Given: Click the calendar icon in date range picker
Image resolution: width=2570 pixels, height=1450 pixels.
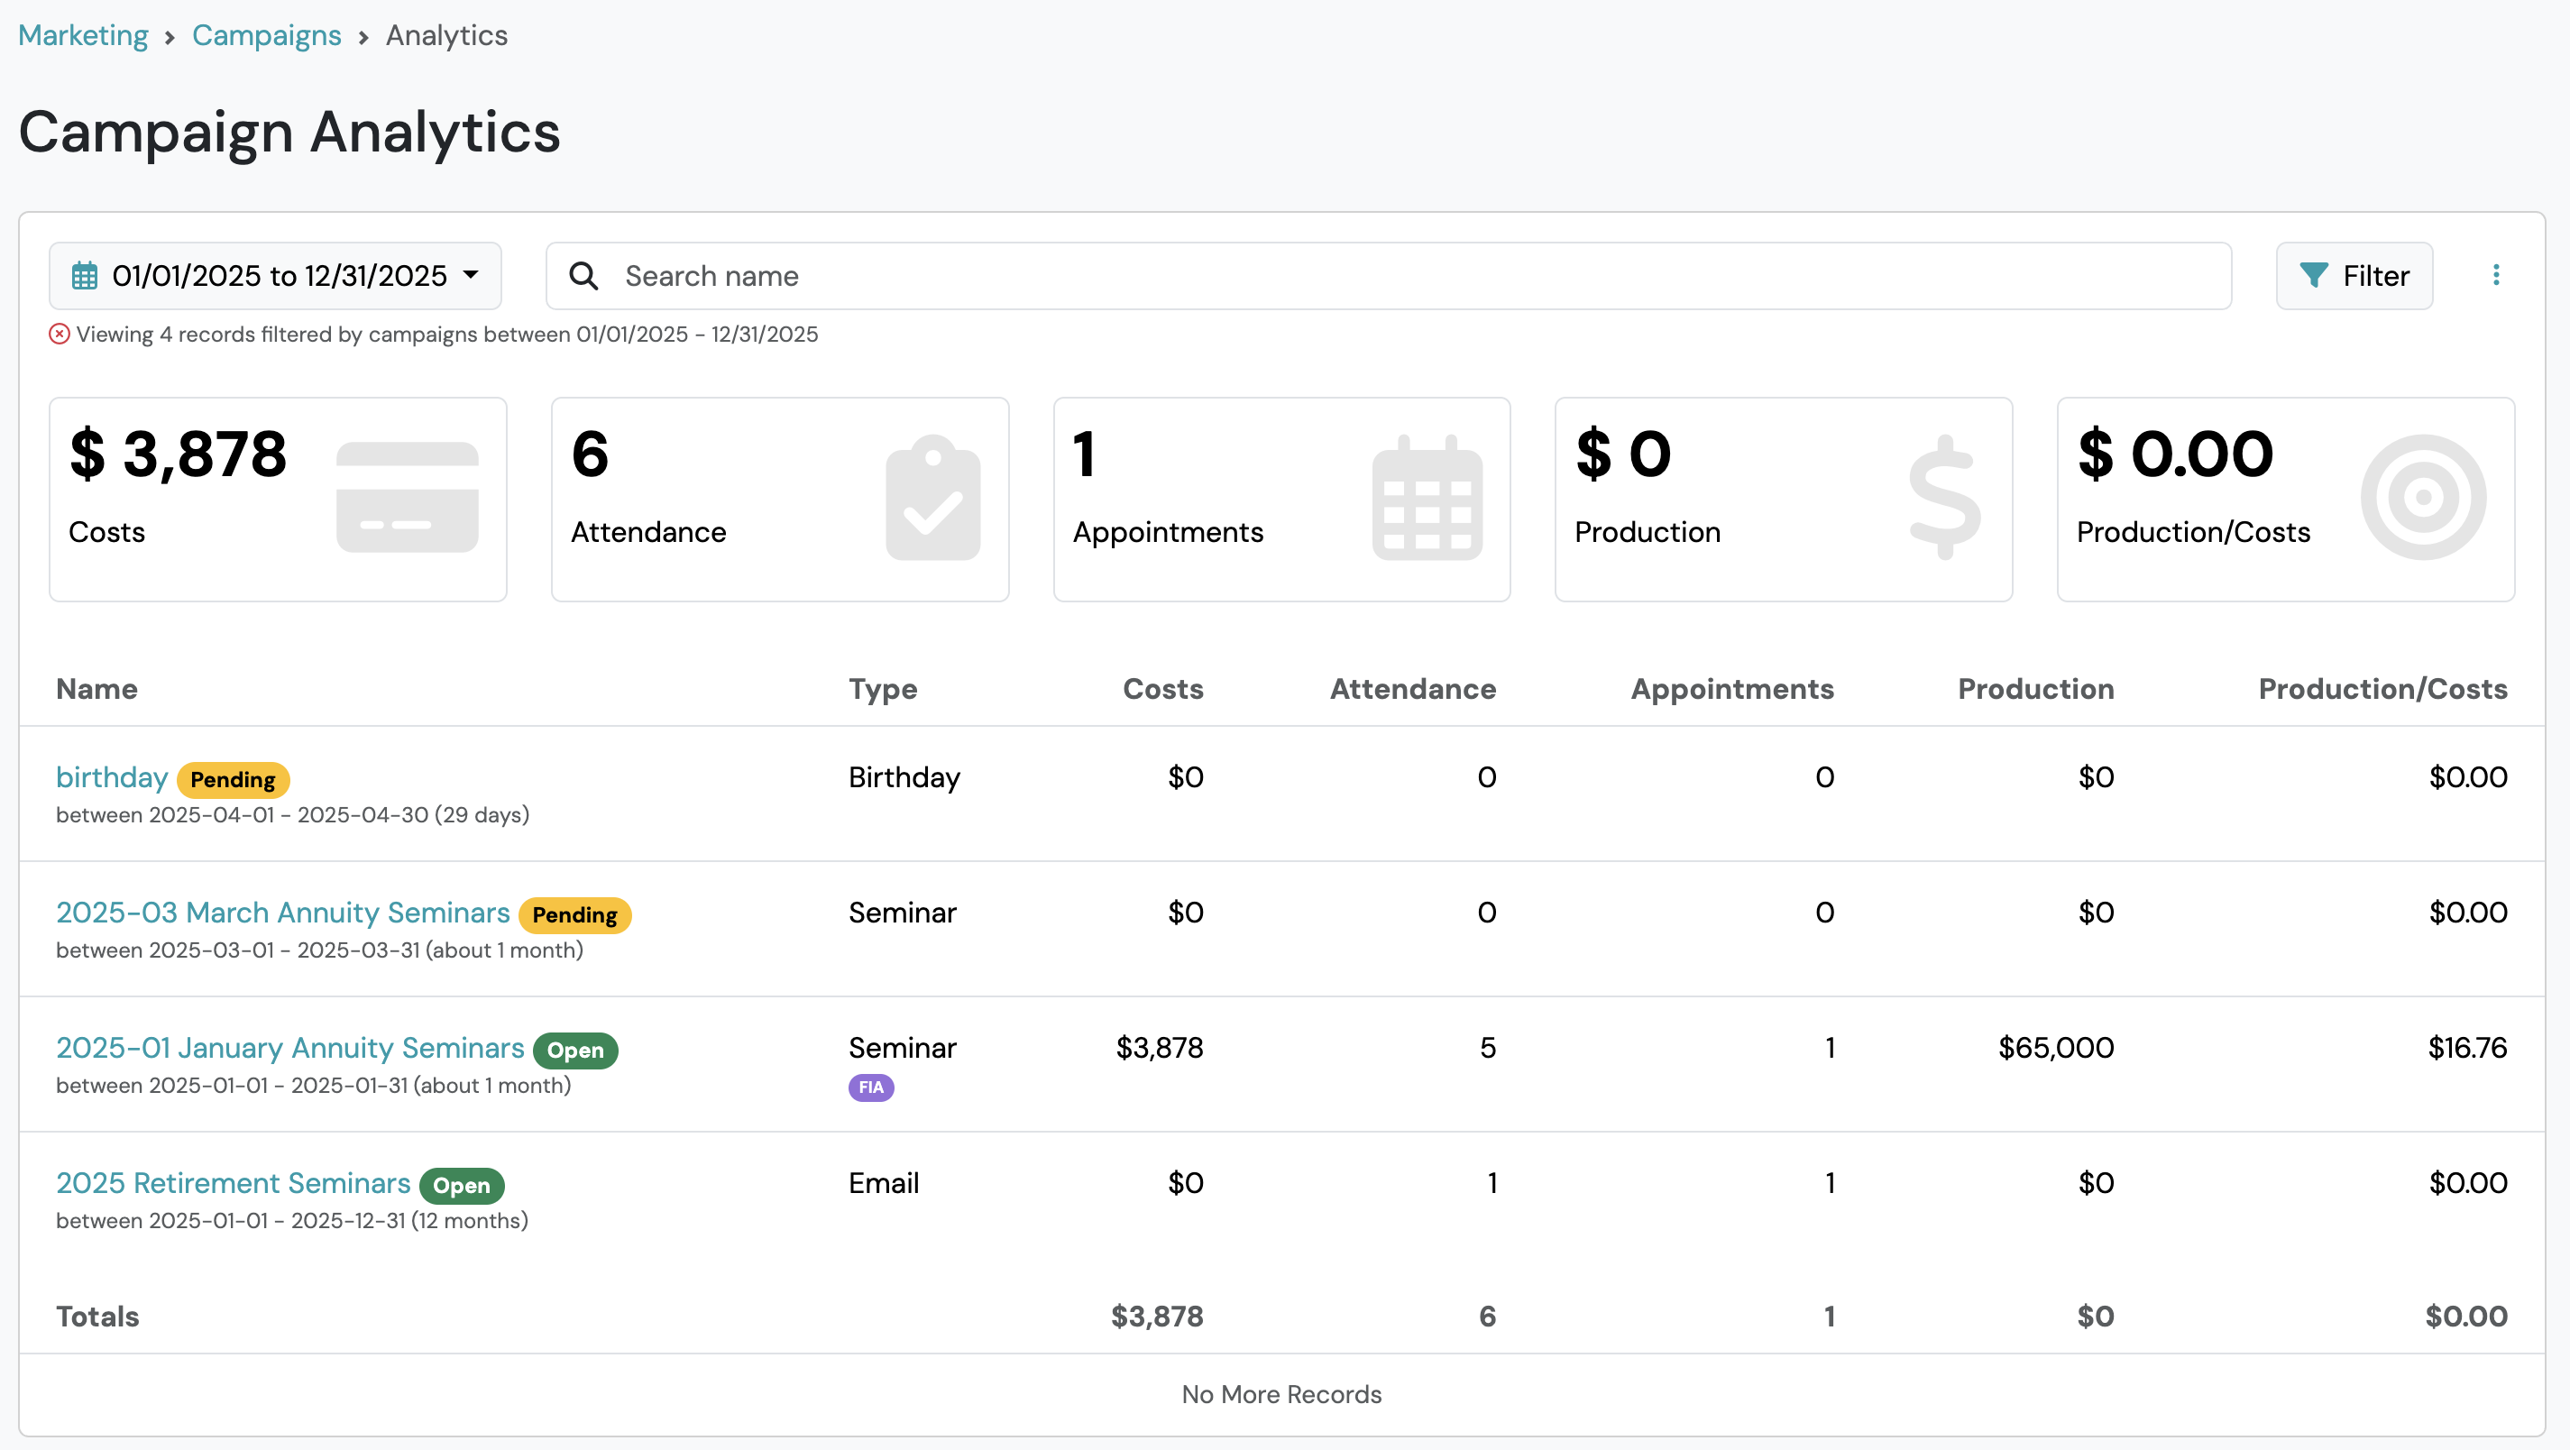Looking at the screenshot, I should pos(85,275).
